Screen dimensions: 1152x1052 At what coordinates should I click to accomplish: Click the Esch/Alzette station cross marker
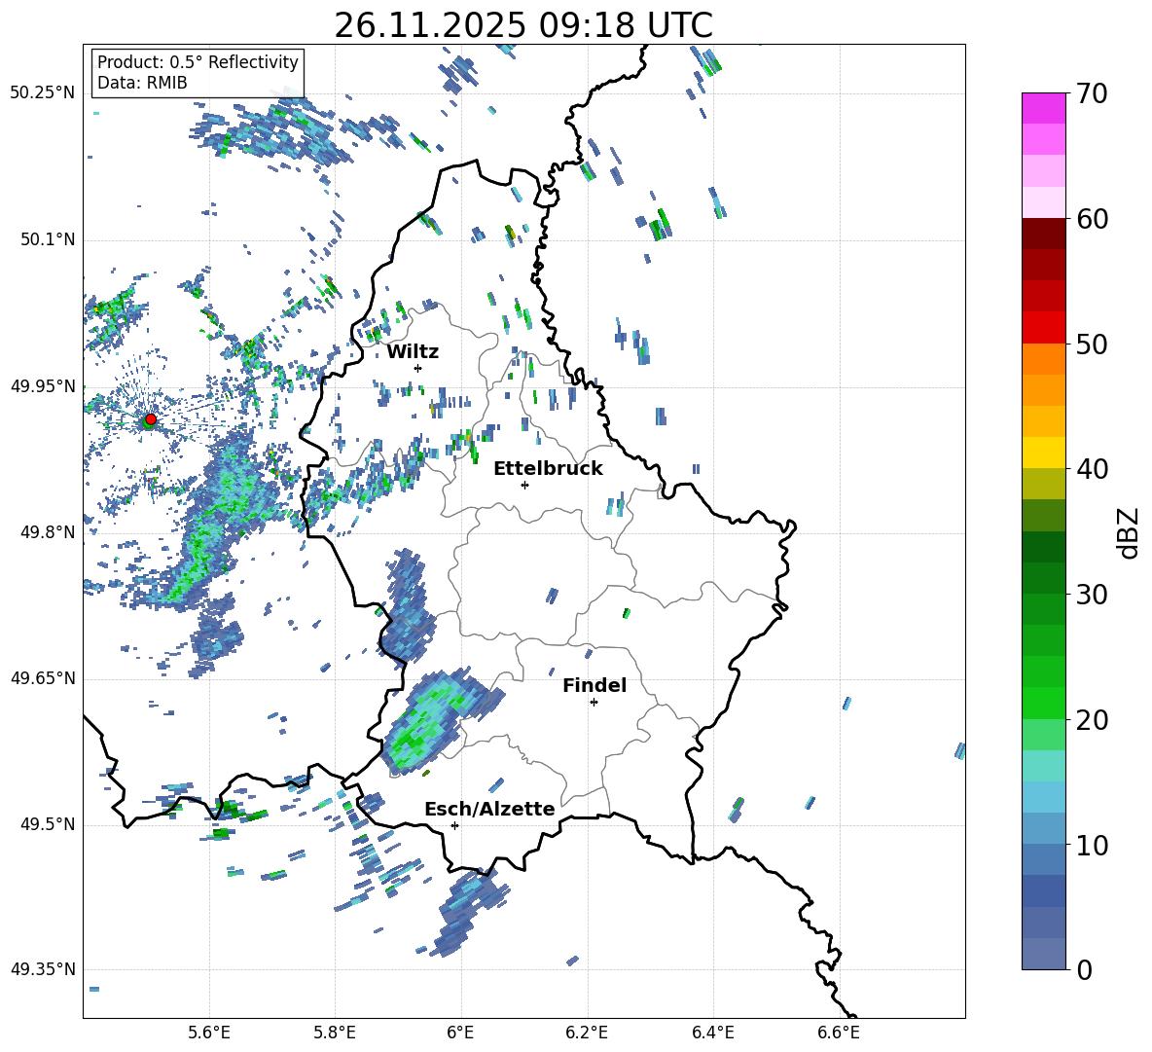(454, 825)
